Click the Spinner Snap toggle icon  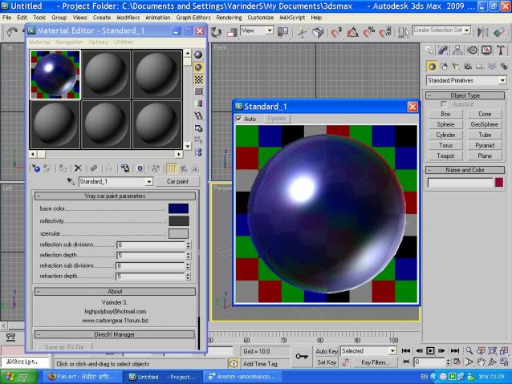385,32
